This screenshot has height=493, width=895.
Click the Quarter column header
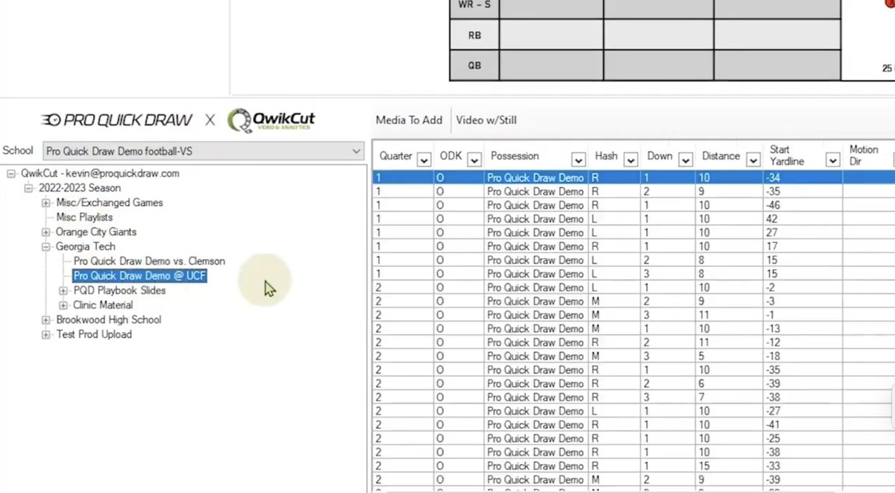click(396, 156)
